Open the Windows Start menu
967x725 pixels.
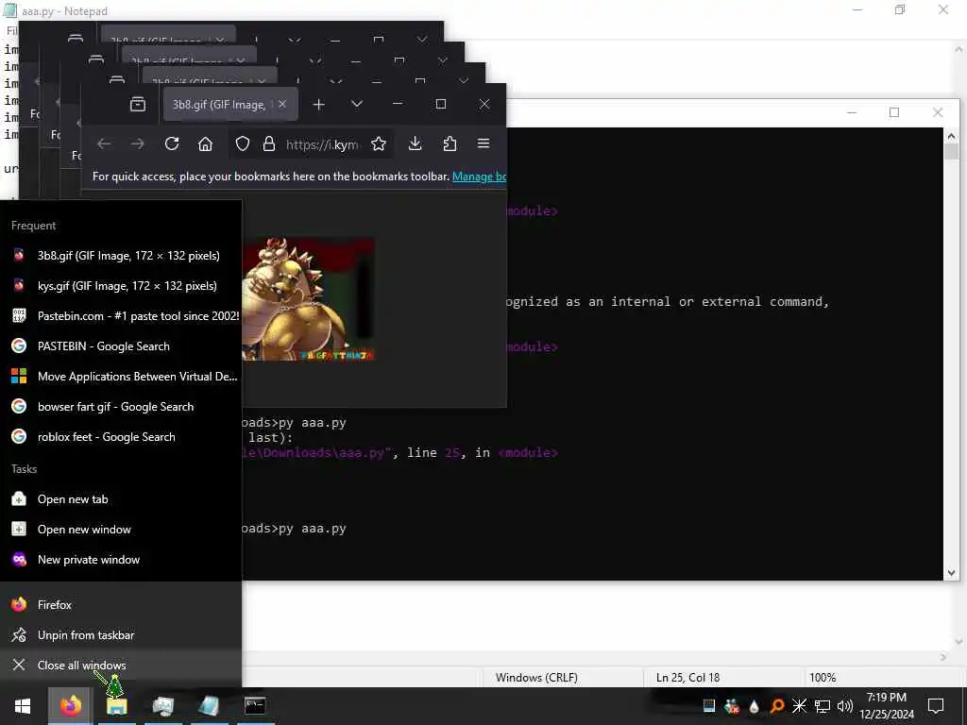[23, 706]
